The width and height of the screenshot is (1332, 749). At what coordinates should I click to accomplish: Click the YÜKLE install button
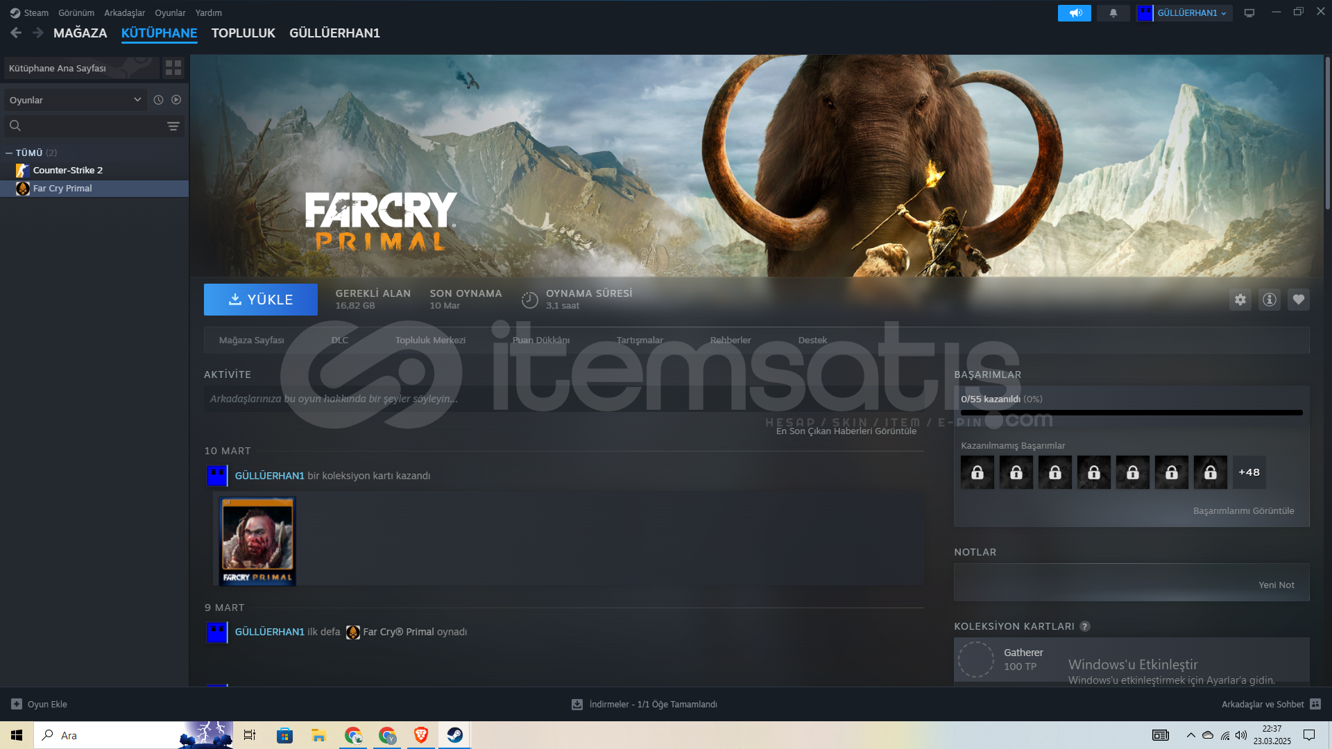[261, 300]
